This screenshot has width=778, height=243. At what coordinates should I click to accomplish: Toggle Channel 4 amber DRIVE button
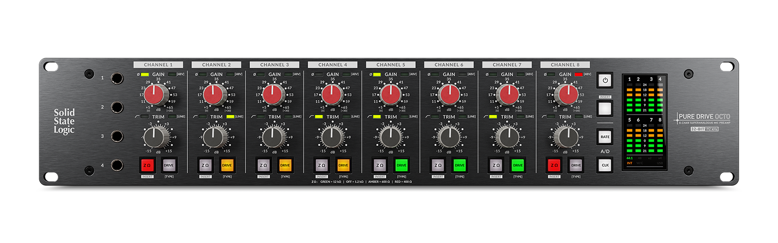tap(343, 165)
